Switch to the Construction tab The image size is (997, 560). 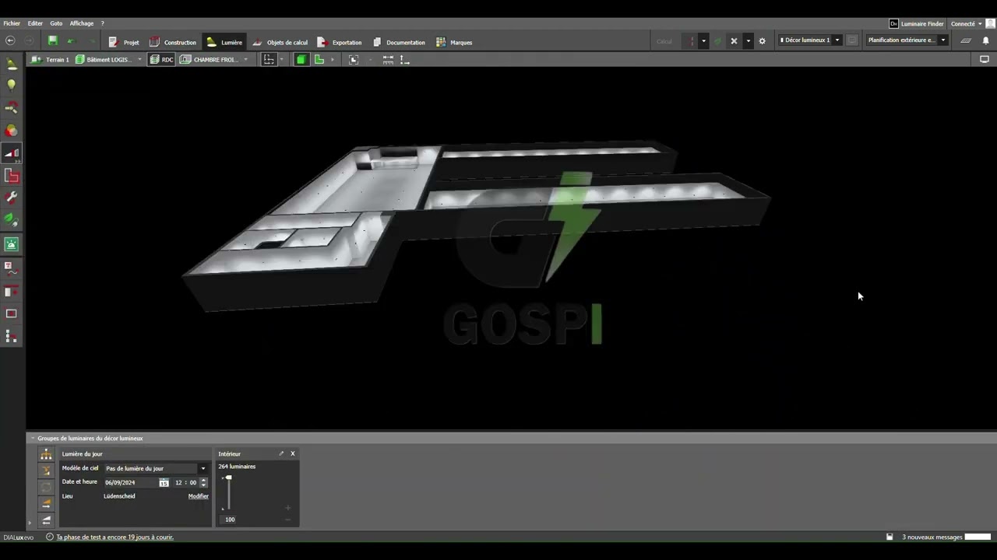tap(173, 42)
